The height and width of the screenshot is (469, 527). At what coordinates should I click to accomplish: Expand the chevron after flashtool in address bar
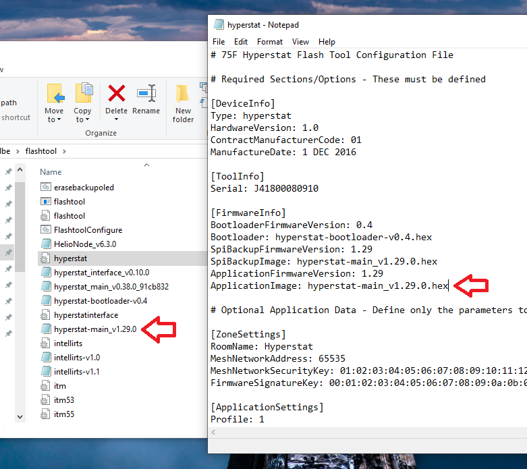(64, 151)
